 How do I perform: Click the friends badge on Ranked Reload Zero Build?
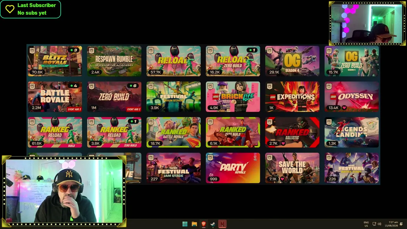pyautogui.click(x=133, y=121)
